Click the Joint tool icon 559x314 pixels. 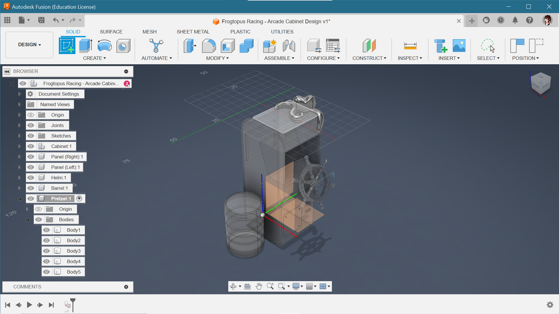point(289,46)
